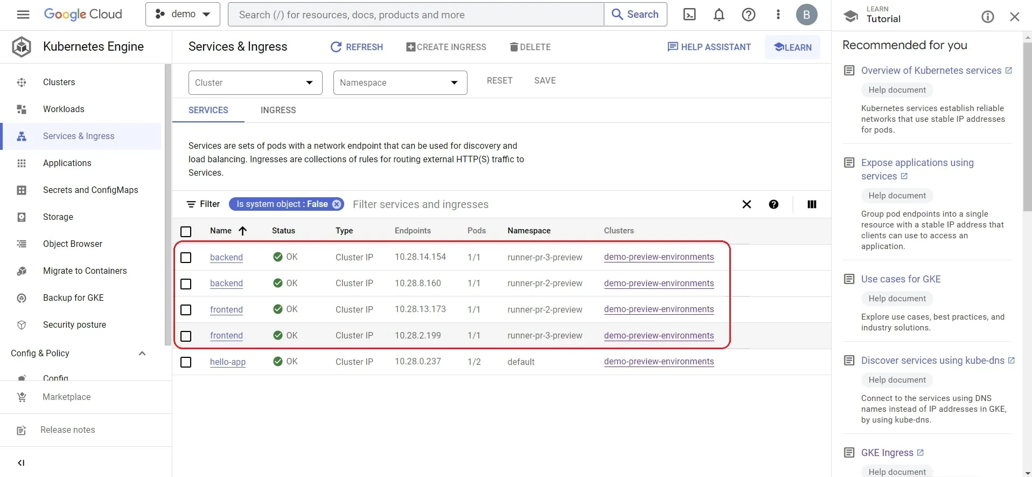Open the Namespace filter dropdown

[400, 82]
